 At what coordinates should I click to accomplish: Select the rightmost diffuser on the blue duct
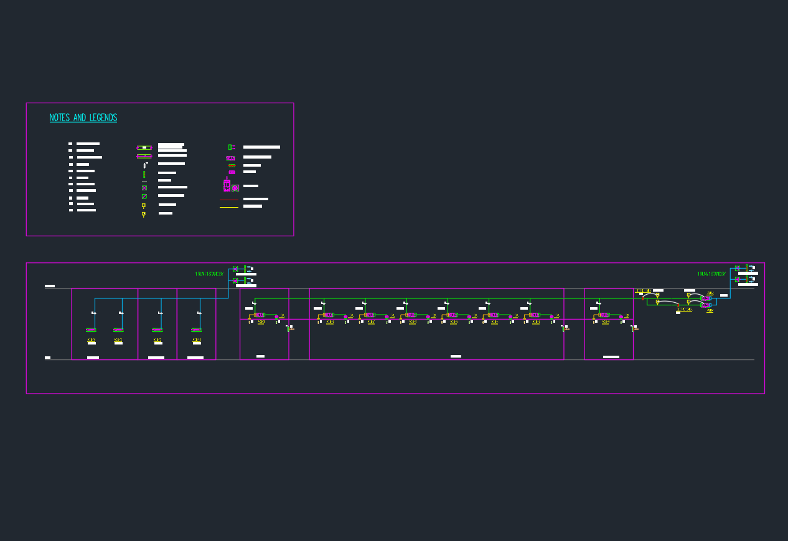tap(196, 330)
